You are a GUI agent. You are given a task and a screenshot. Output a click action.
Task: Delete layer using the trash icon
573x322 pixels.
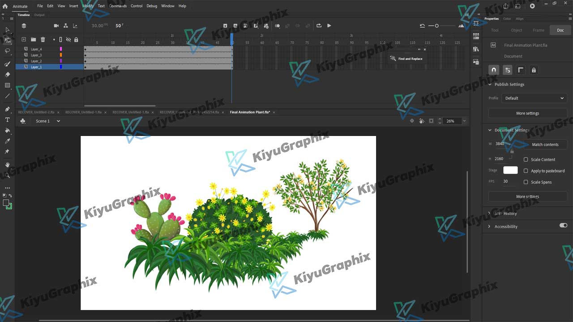(43, 39)
